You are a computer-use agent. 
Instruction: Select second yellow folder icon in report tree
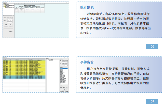(4, 6)
